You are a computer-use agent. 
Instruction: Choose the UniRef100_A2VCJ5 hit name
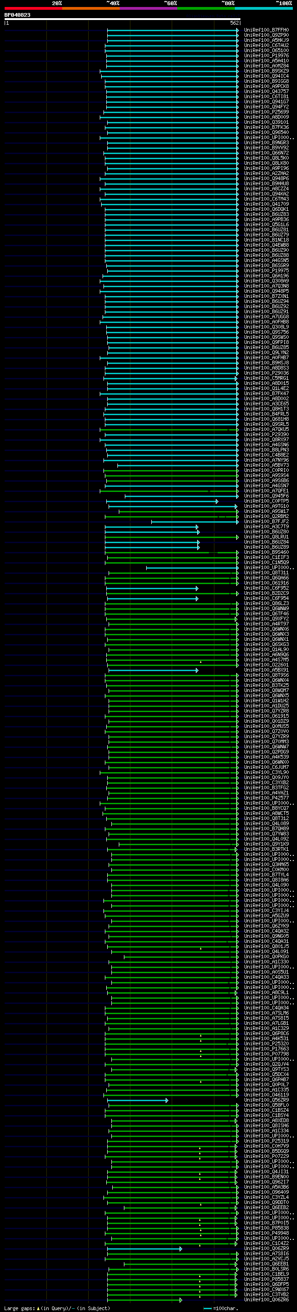pos(266,1259)
